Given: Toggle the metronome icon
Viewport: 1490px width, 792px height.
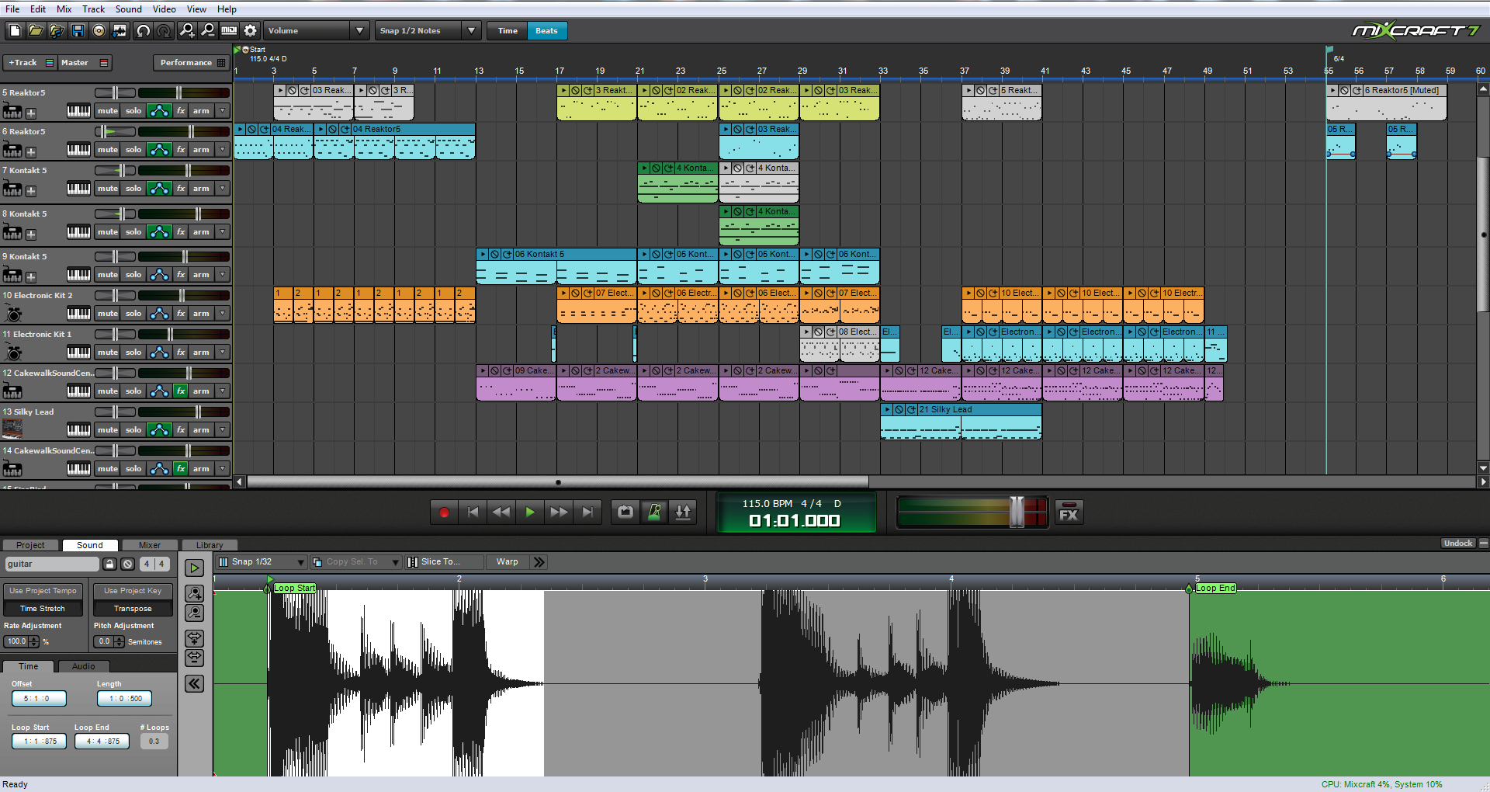Looking at the screenshot, I should (x=654, y=512).
